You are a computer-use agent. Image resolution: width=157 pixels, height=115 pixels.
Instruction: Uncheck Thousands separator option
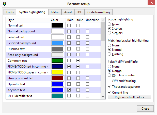[110, 87]
